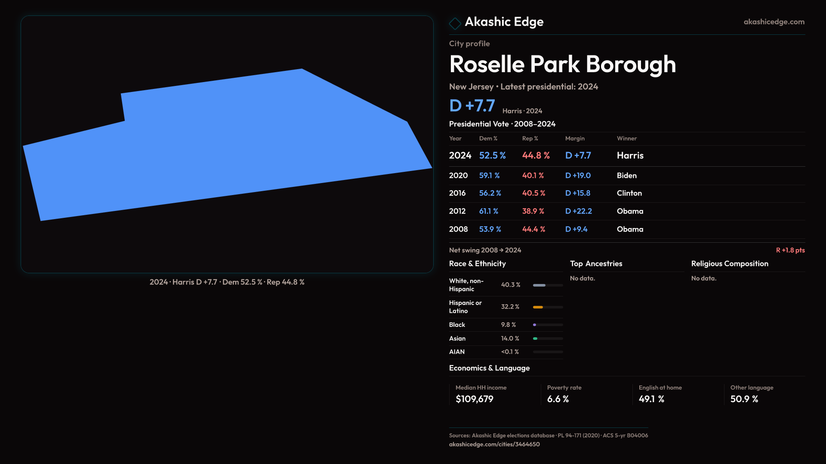Image resolution: width=826 pixels, height=464 pixels.
Task: Click the Poverty rate 6.6 % stat
Action: 558,399
